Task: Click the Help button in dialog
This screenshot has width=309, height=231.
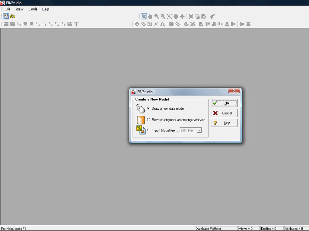Action: (x=224, y=123)
